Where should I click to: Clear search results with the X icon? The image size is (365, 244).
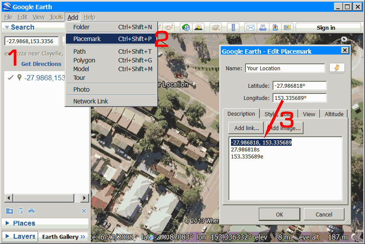coord(84,211)
